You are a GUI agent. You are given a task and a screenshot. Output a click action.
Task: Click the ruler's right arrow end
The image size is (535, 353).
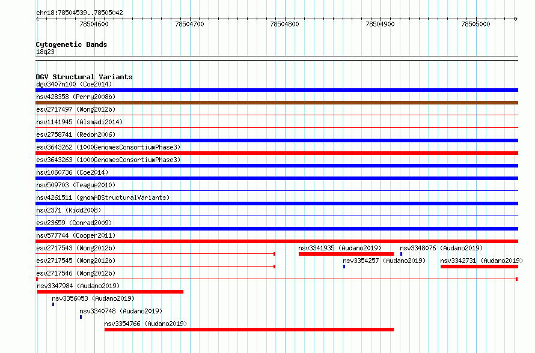point(516,19)
